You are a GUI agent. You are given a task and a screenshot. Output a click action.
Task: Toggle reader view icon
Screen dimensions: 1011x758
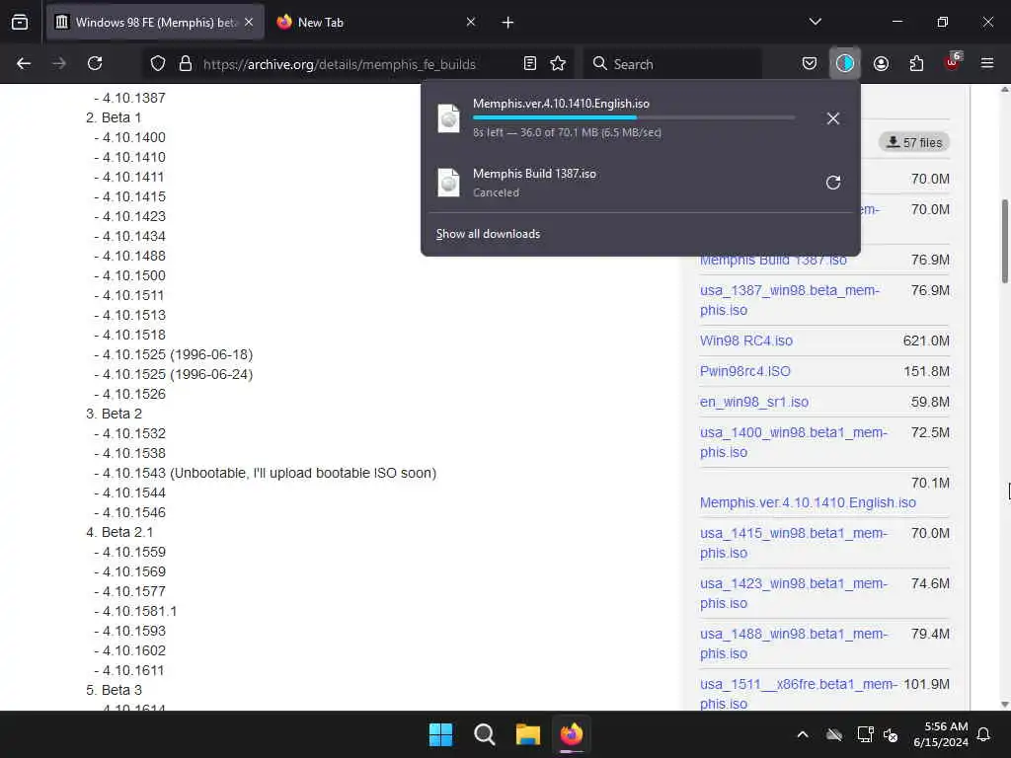530,63
